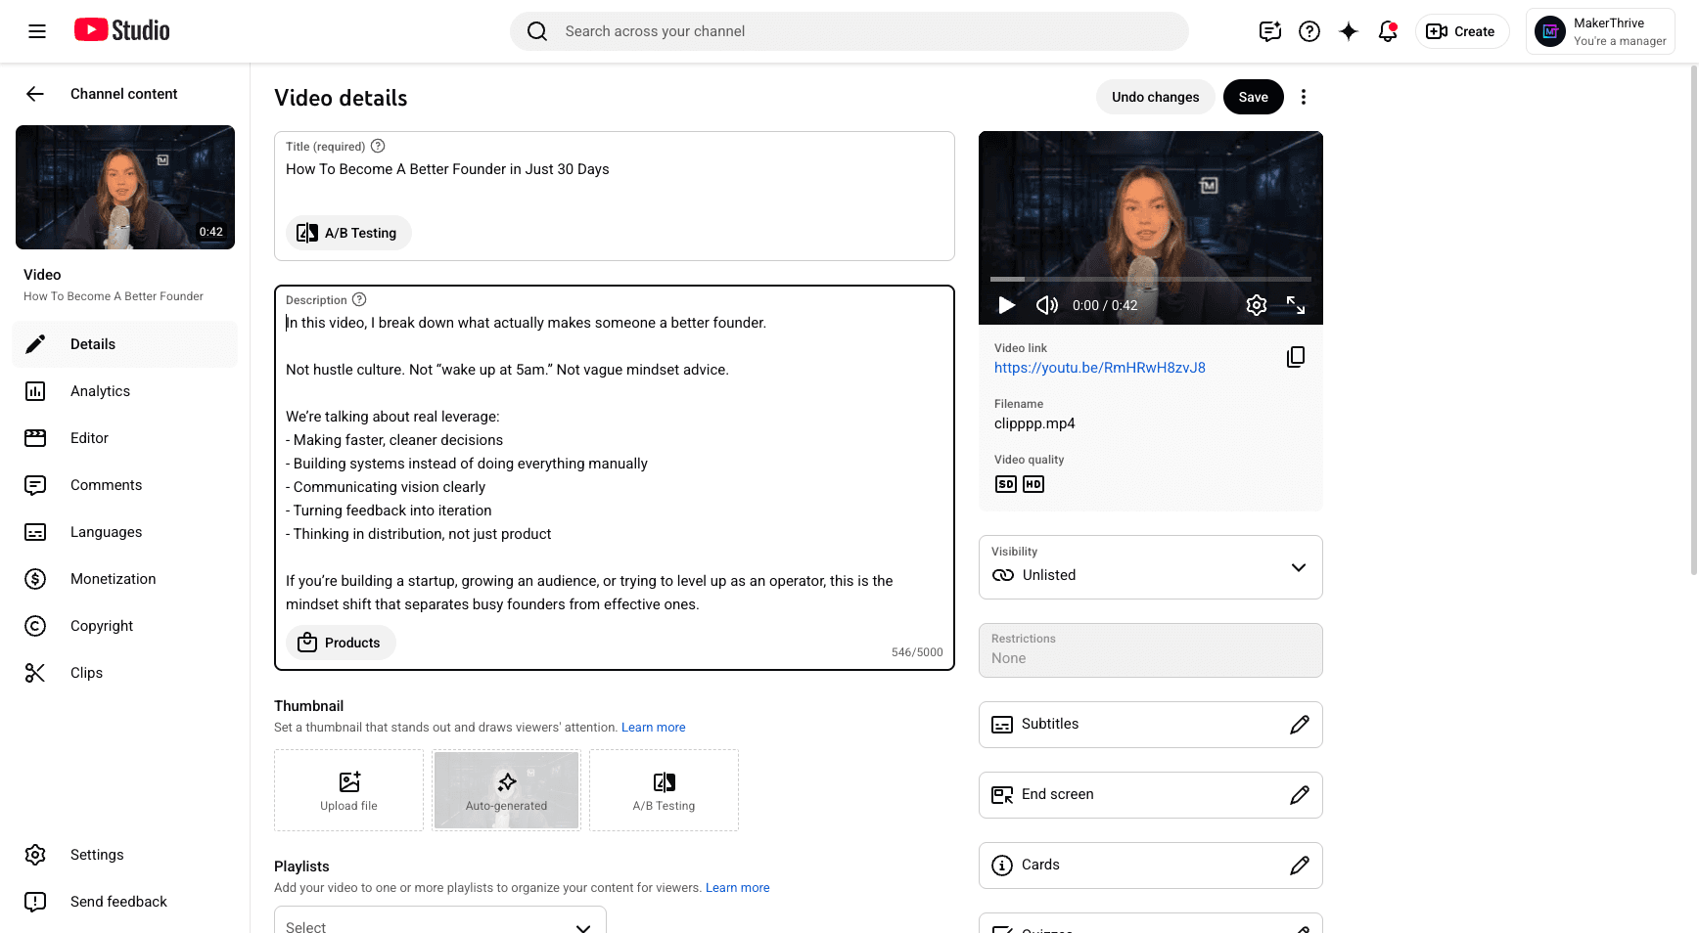Click the search across your channel field
This screenshot has height=933, width=1699.
849,31
